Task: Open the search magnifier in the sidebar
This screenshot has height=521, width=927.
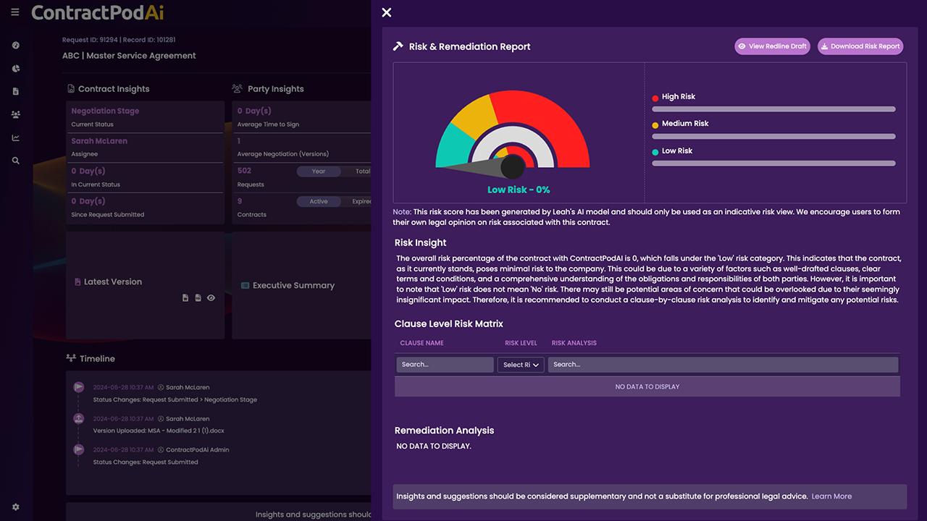Action: click(16, 161)
